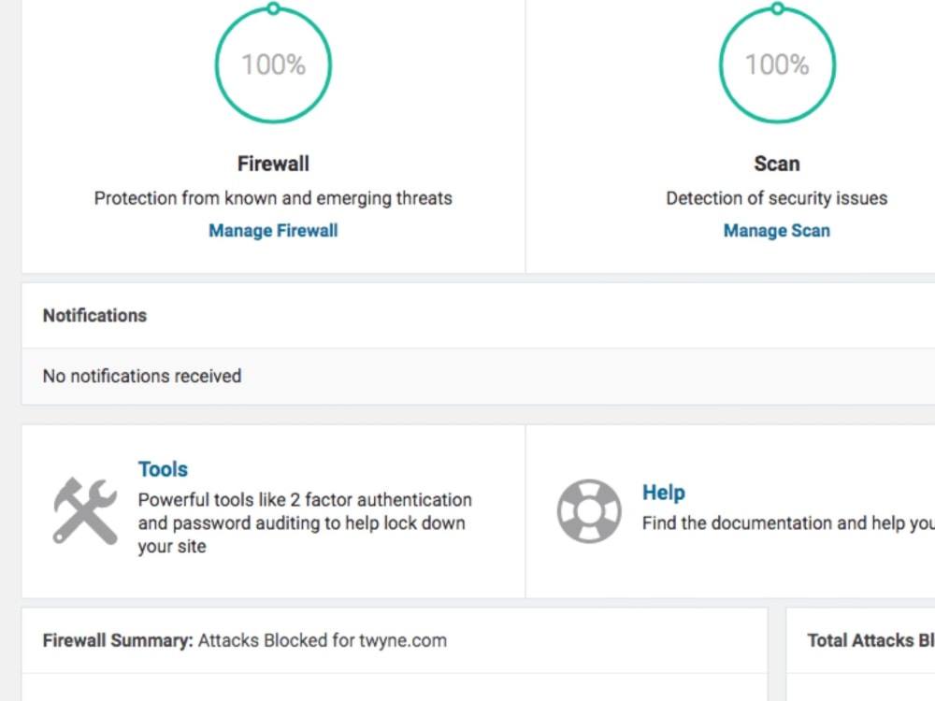The height and width of the screenshot is (701, 935).
Task: Select the Scan percentage circle
Action: [x=777, y=64]
